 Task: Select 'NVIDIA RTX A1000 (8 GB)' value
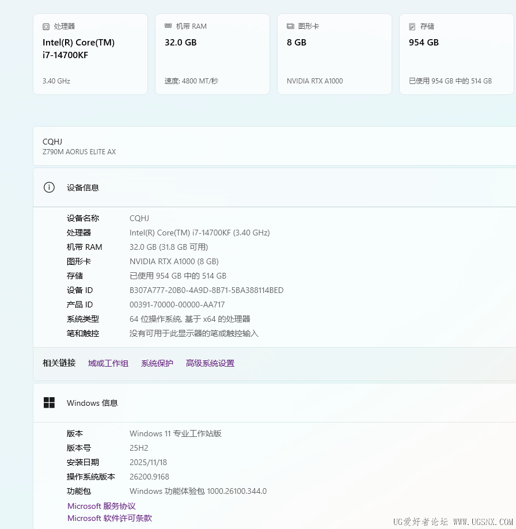174,261
